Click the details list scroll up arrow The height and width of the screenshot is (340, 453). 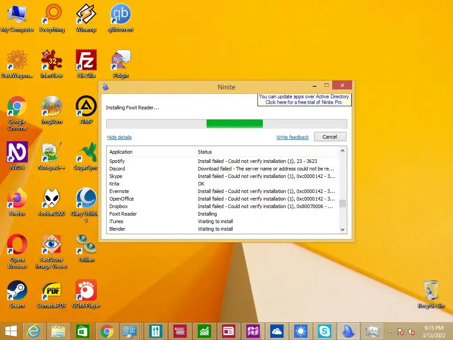(x=343, y=151)
